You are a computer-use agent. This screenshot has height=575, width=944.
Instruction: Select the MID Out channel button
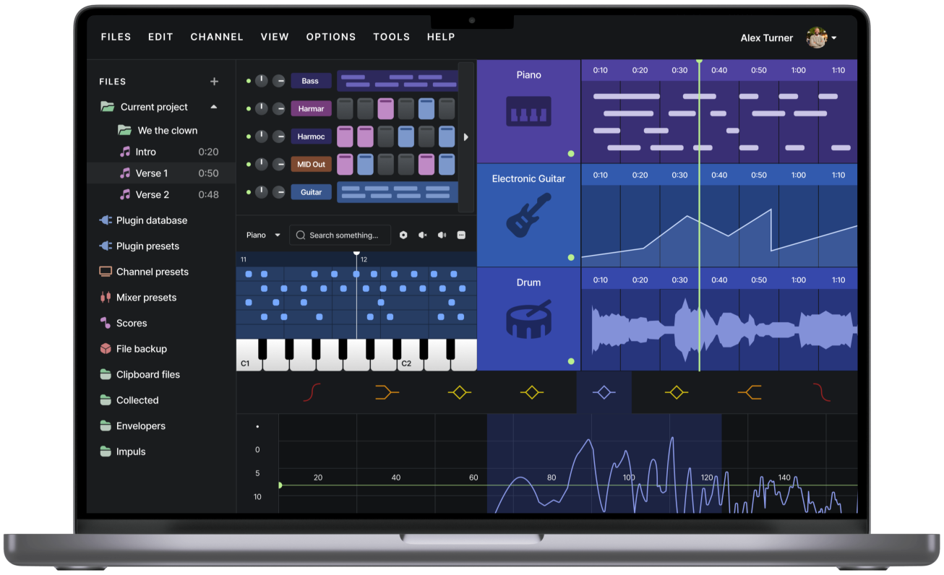click(x=311, y=165)
